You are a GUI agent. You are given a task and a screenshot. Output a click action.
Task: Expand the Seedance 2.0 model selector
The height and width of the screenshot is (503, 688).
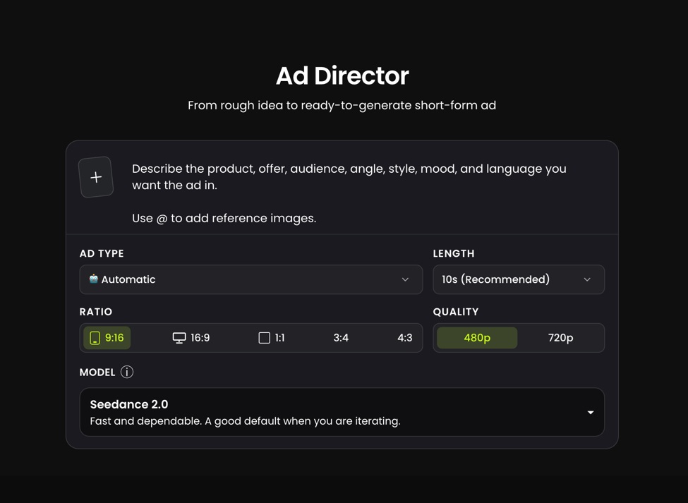point(342,412)
